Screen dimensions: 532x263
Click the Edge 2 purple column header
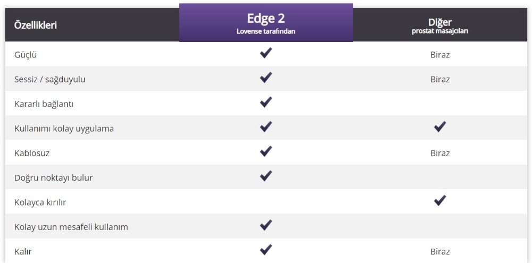(x=266, y=23)
